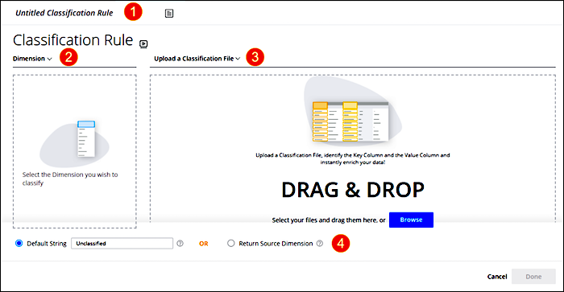Click the 'Upload a Classification File, identify the Key Column' text
The height and width of the screenshot is (292, 564).
(x=353, y=158)
